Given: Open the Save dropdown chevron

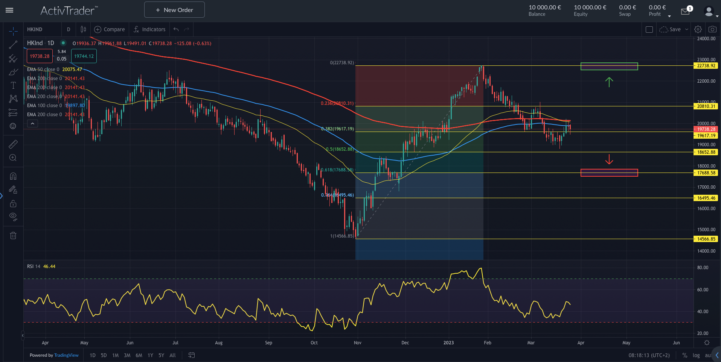Looking at the screenshot, I should (686, 29).
